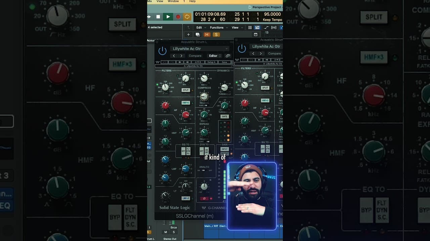Add new track with plus button

tap(188, 34)
